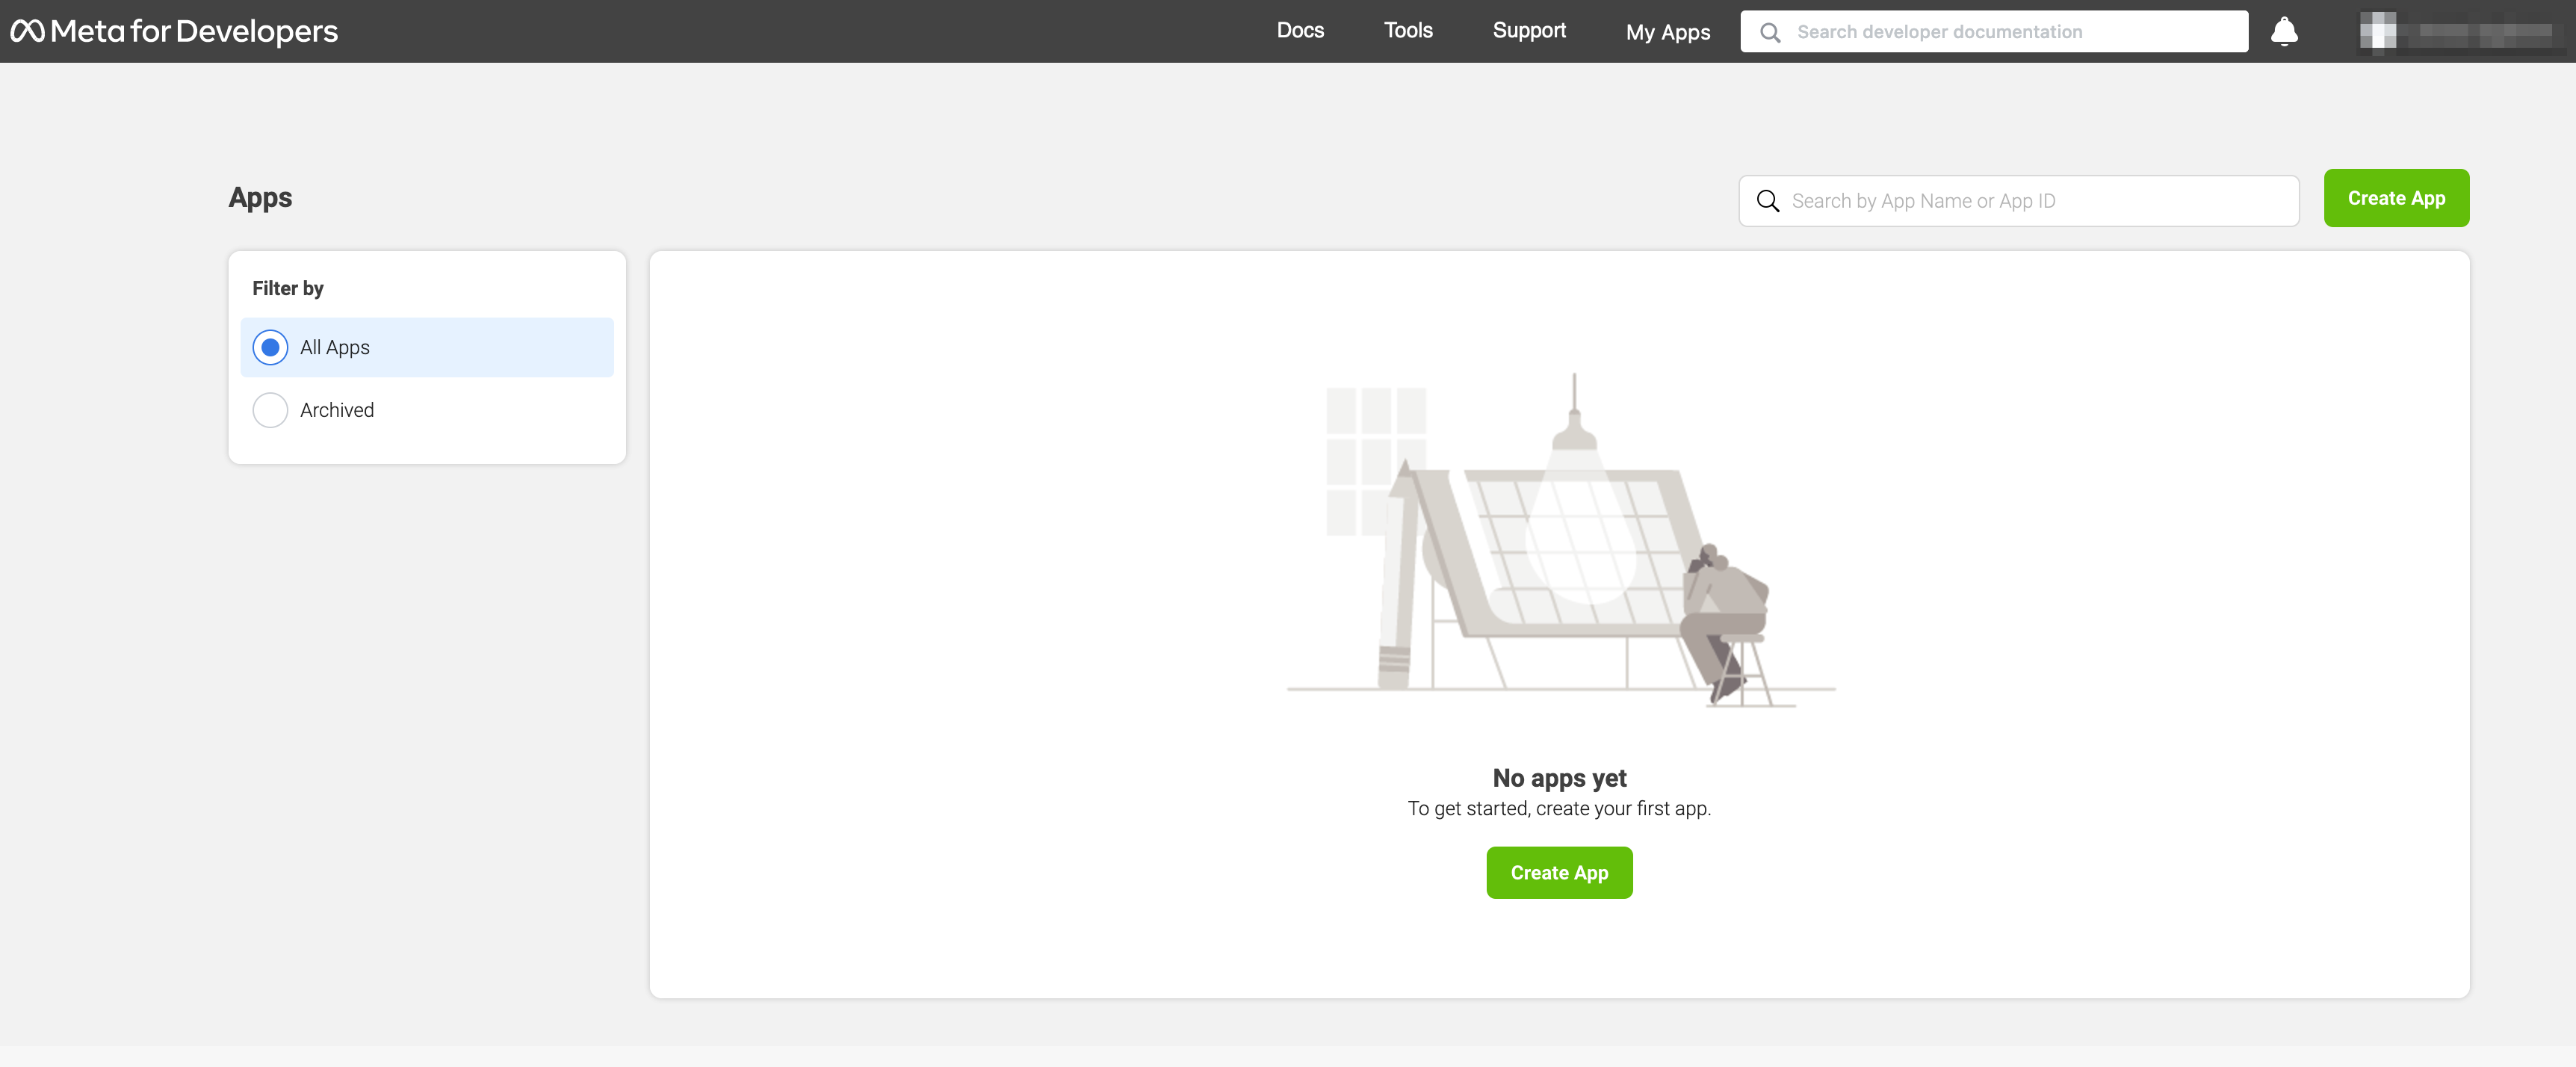Screen dimensions: 2576x1067
Task: Click the app search magnifier icon
Action: pyautogui.click(x=1767, y=201)
